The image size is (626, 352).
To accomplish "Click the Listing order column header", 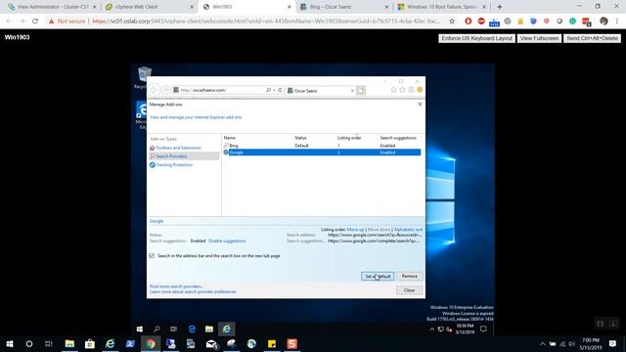I will (349, 138).
